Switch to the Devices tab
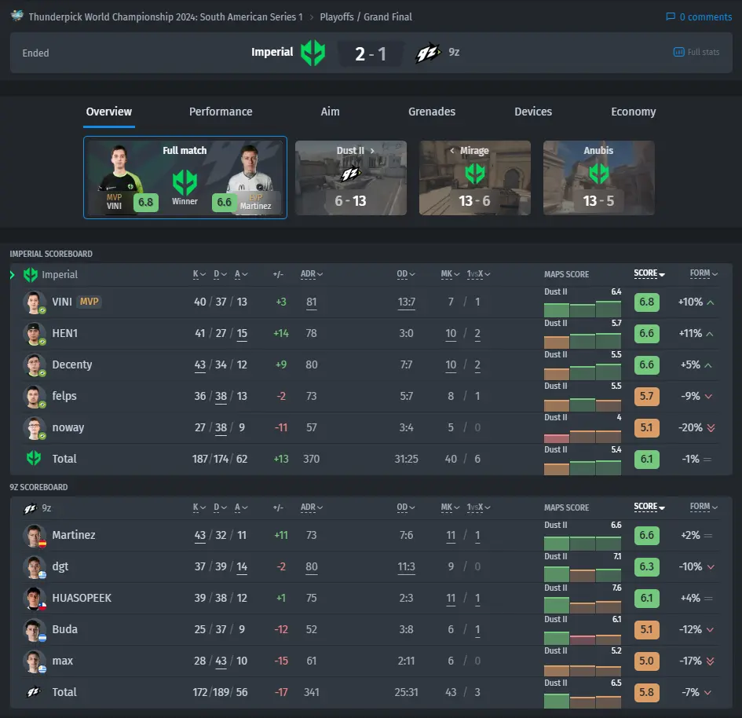Viewport: 742px width, 718px height. click(533, 112)
